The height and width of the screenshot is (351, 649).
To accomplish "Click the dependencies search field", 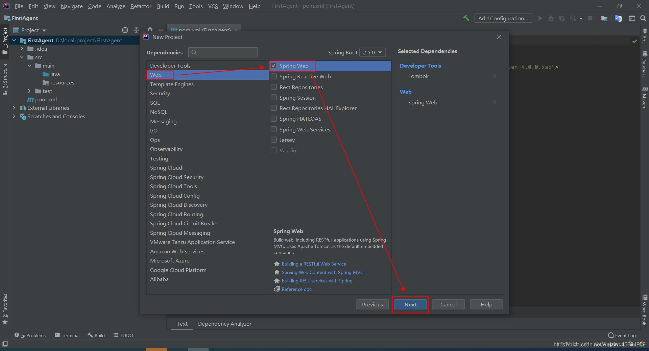I will point(223,52).
